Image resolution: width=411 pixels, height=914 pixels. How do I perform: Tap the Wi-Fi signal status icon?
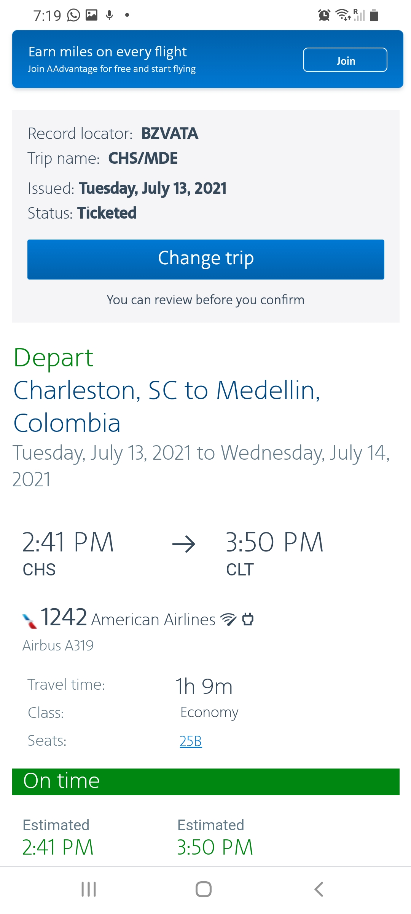(x=342, y=15)
